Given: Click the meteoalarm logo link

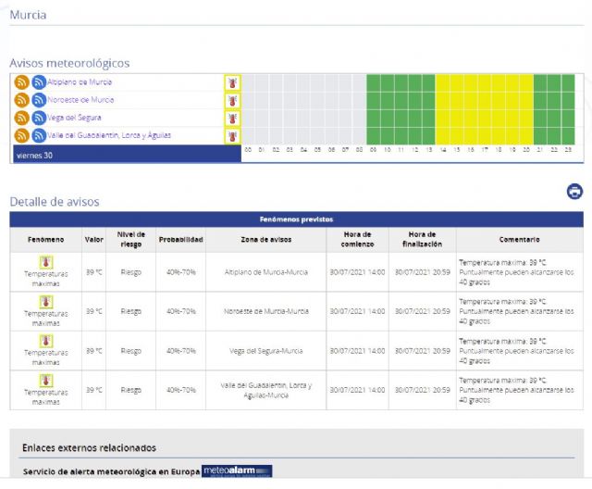Looking at the screenshot, I should click(237, 470).
